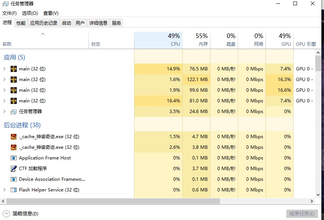Click the 任务管理器 app icon in the list
Viewport: 324px width, 220px height.
14,112
